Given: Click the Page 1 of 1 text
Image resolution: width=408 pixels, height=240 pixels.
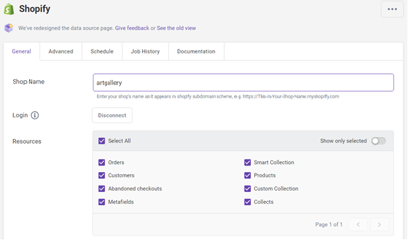Looking at the screenshot, I should coord(329,224).
